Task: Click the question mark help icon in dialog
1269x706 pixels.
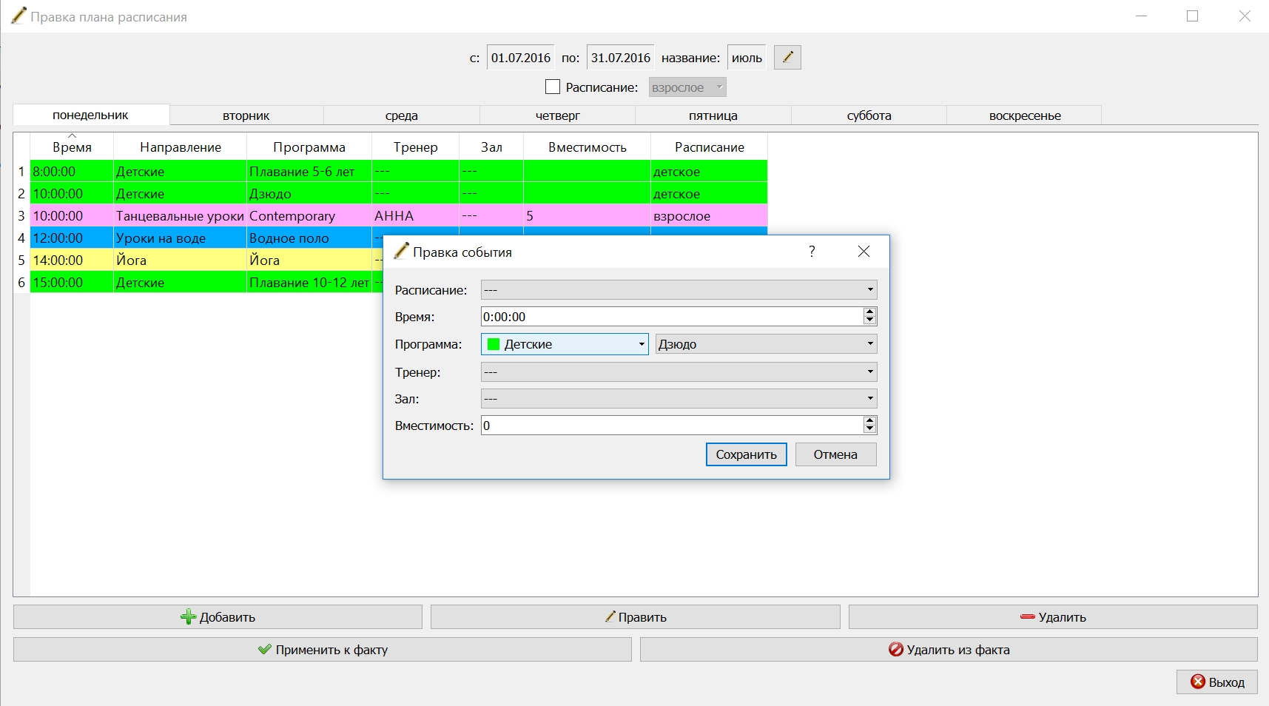Action: click(x=812, y=252)
